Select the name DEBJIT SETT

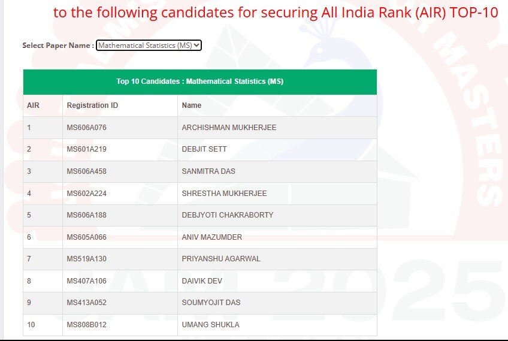pos(204,149)
